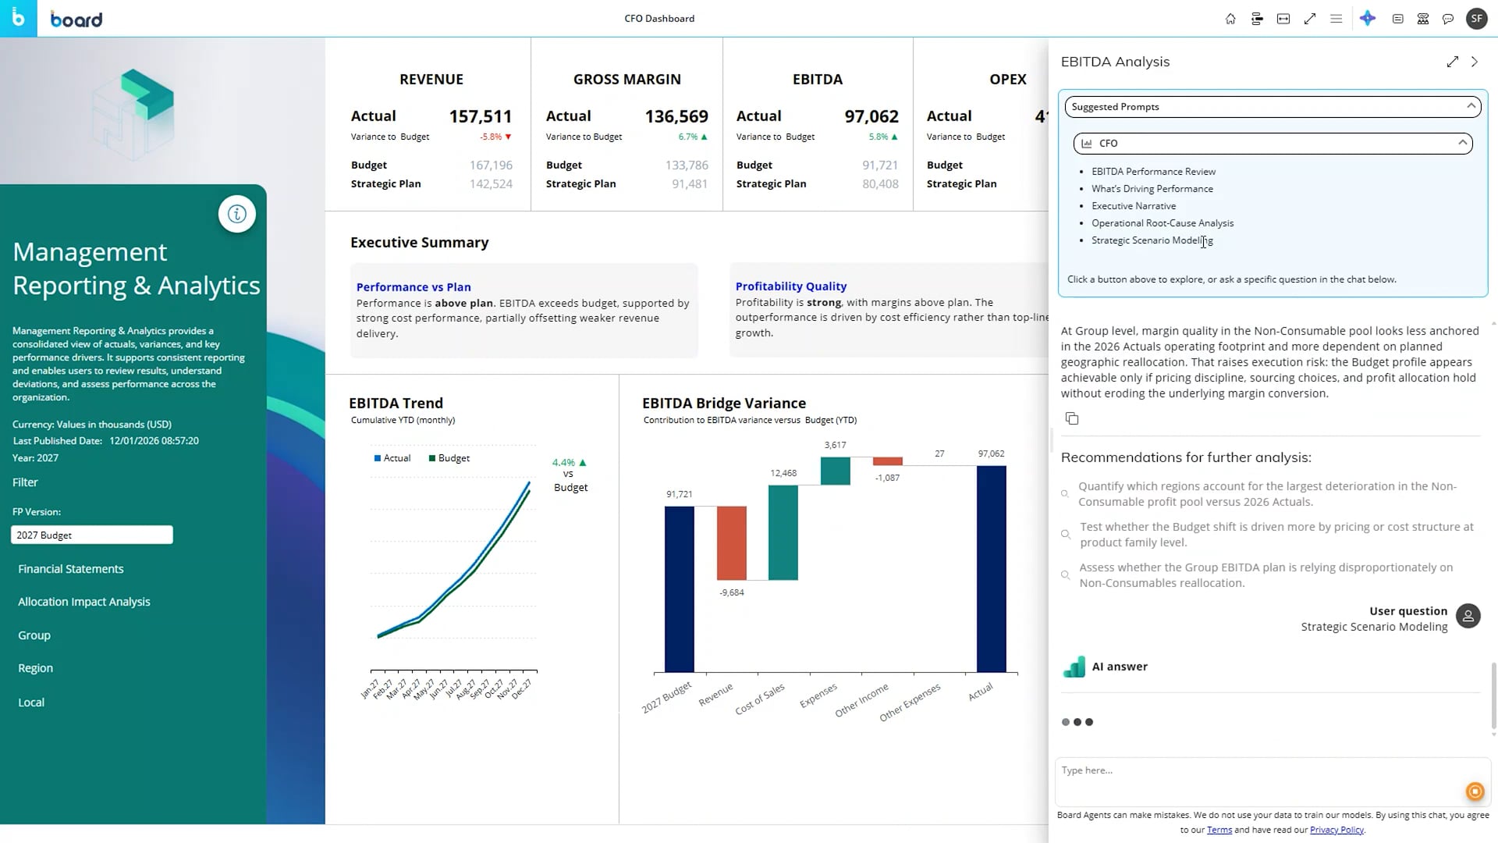Collapse the CFO prompts group
This screenshot has width=1498, height=843.
click(1462, 143)
